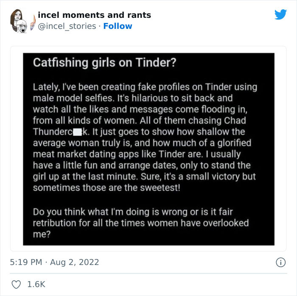297x296 pixels.
Task: Follow the @incel_stories account
Action: pos(118,26)
